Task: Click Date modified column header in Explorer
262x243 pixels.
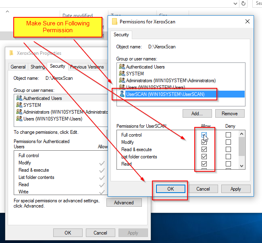Action: (x=77, y=15)
